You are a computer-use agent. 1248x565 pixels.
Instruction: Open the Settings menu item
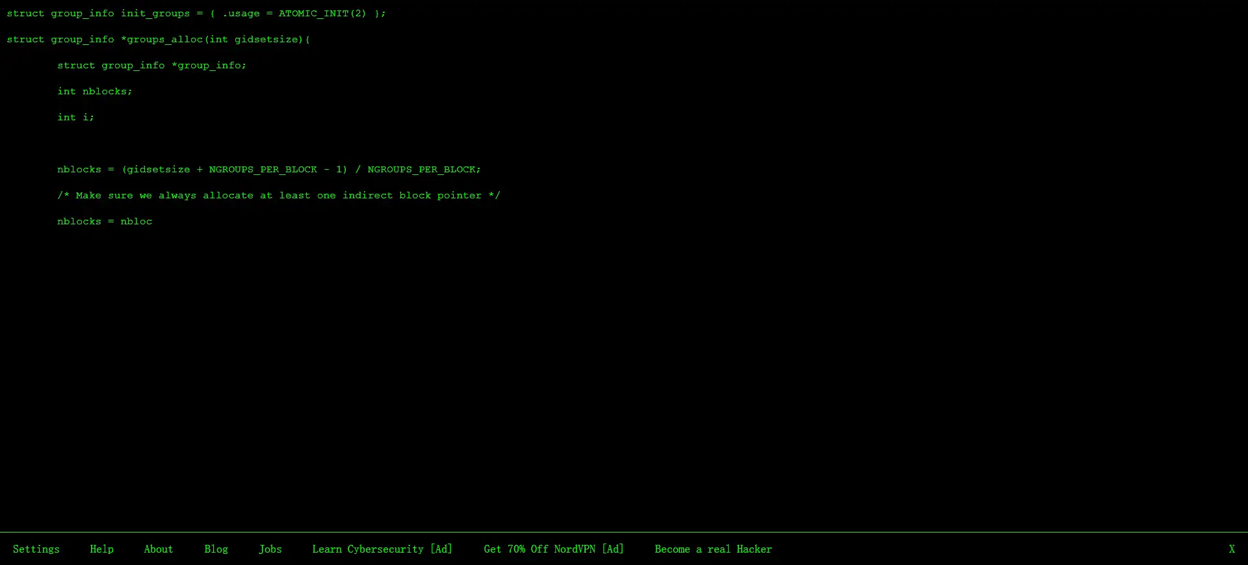click(x=36, y=549)
